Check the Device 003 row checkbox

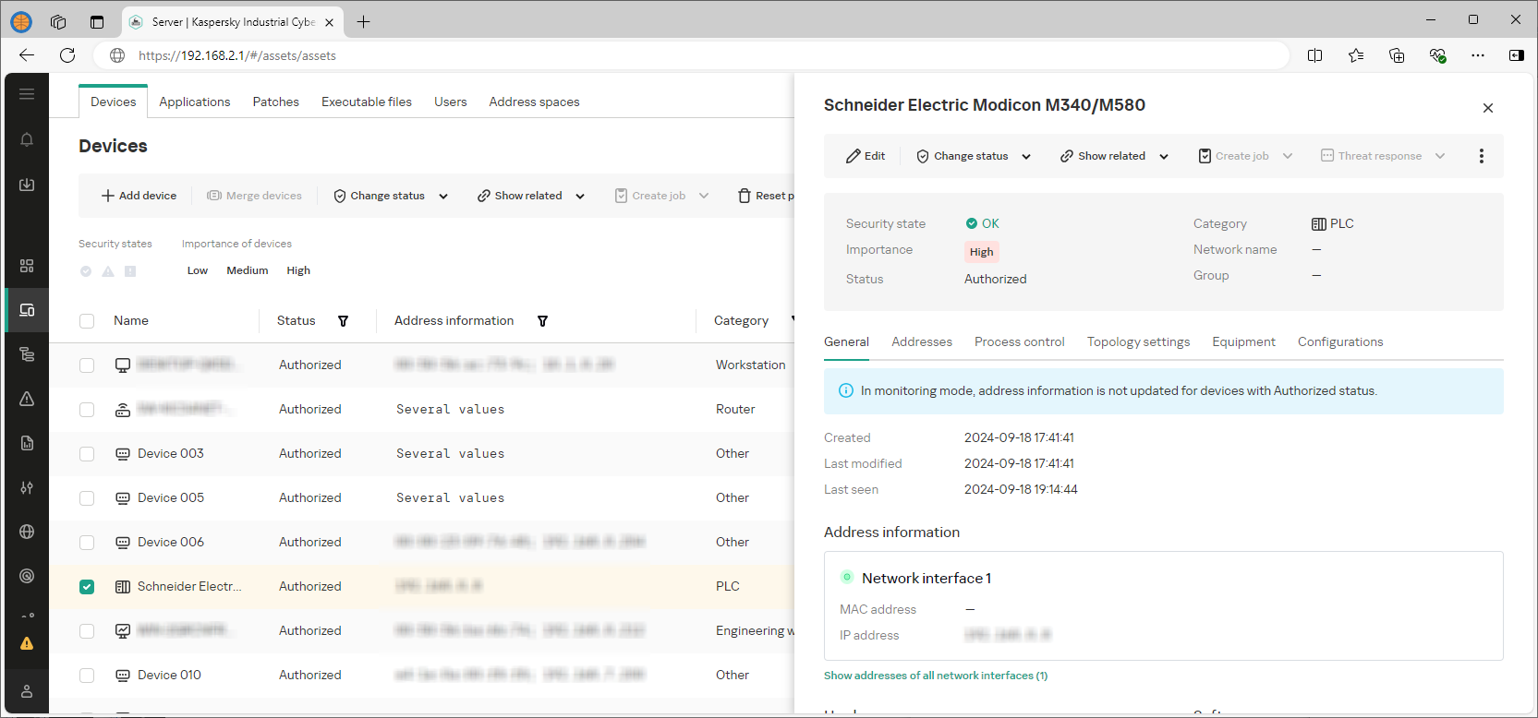[87, 454]
